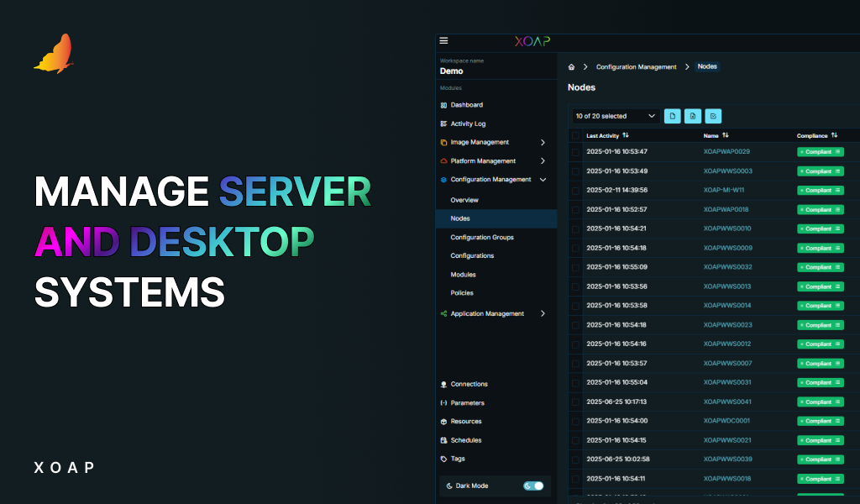Open the '10 of 20 selected' column dropdown
Image resolution: width=860 pixels, height=504 pixels.
pyautogui.click(x=616, y=116)
